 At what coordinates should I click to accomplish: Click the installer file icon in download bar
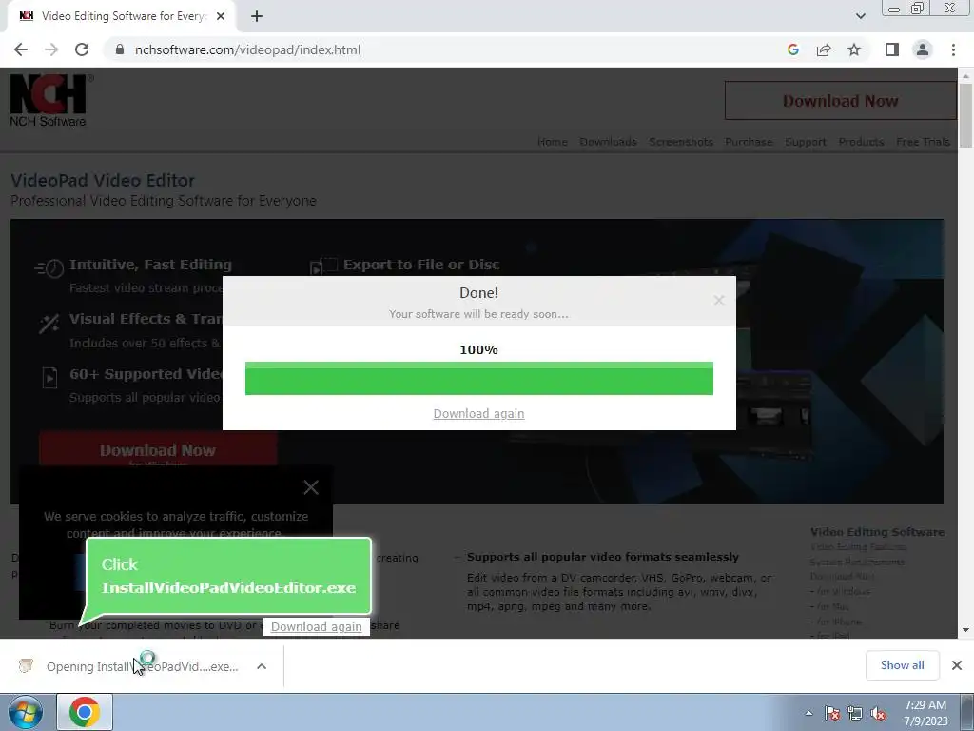(x=26, y=665)
